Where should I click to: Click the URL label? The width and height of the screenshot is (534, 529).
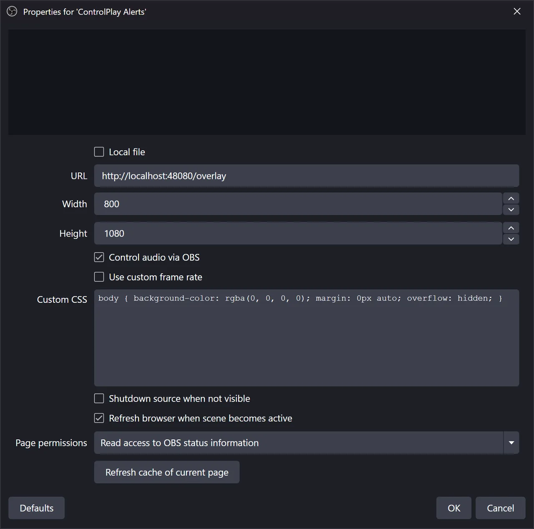(x=79, y=176)
